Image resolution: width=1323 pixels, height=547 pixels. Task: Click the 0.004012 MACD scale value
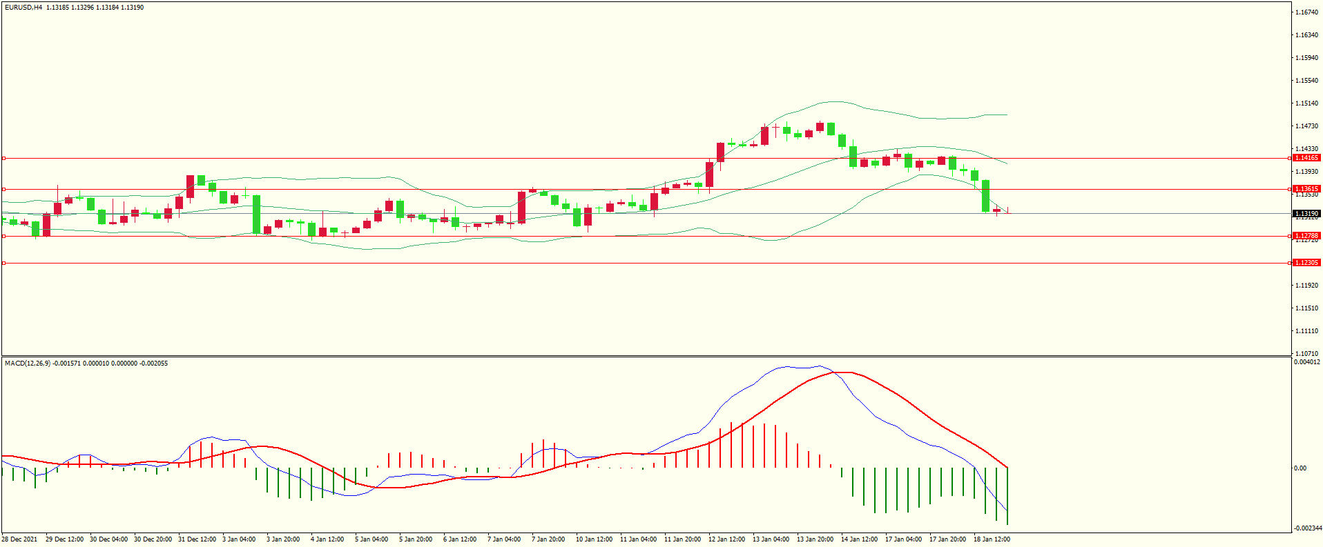point(1306,362)
